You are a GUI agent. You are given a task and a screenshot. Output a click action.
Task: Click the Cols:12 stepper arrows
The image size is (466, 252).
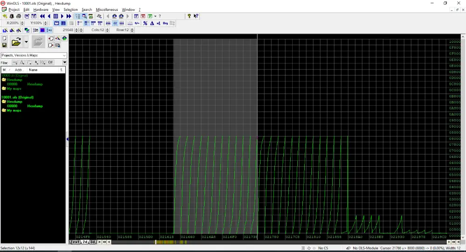pyautogui.click(x=107, y=30)
